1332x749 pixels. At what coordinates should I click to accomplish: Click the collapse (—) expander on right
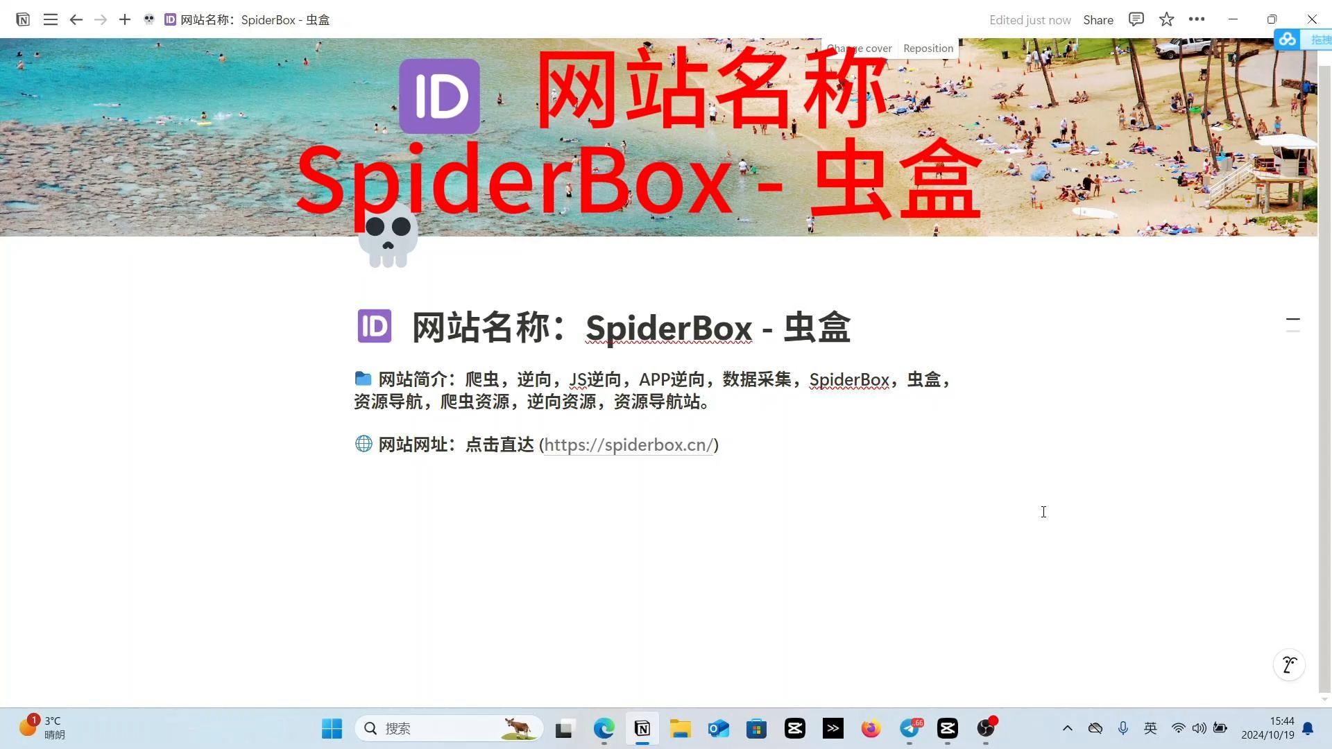click(1292, 319)
